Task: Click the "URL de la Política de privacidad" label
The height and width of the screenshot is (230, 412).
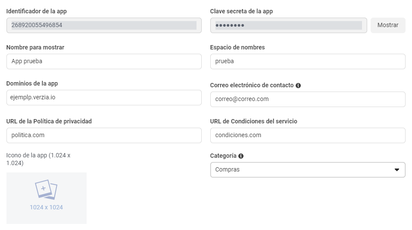Action: pos(49,121)
